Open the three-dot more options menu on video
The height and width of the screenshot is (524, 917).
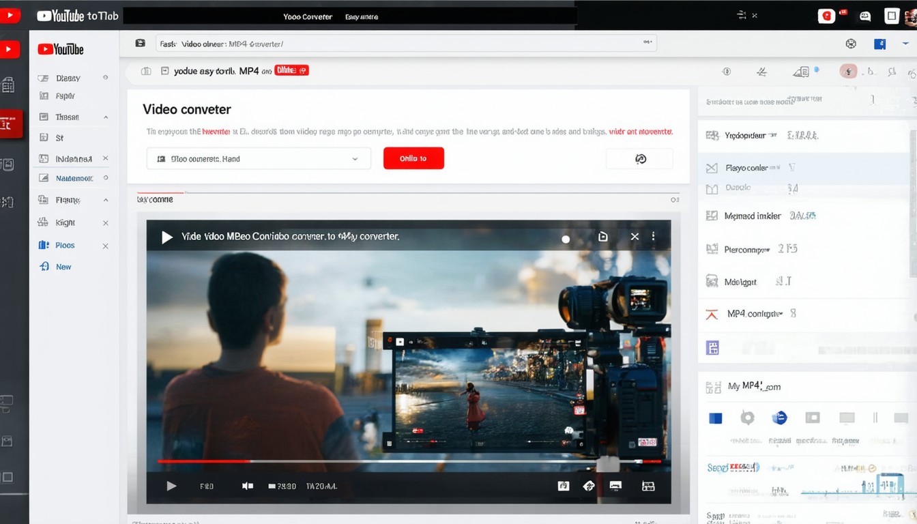pos(653,236)
